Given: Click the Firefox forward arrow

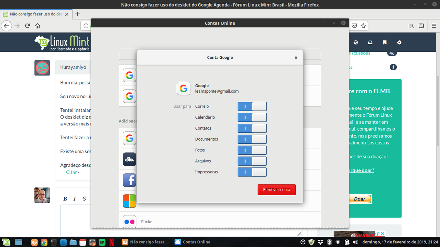Looking at the screenshot, I should 17,26.
